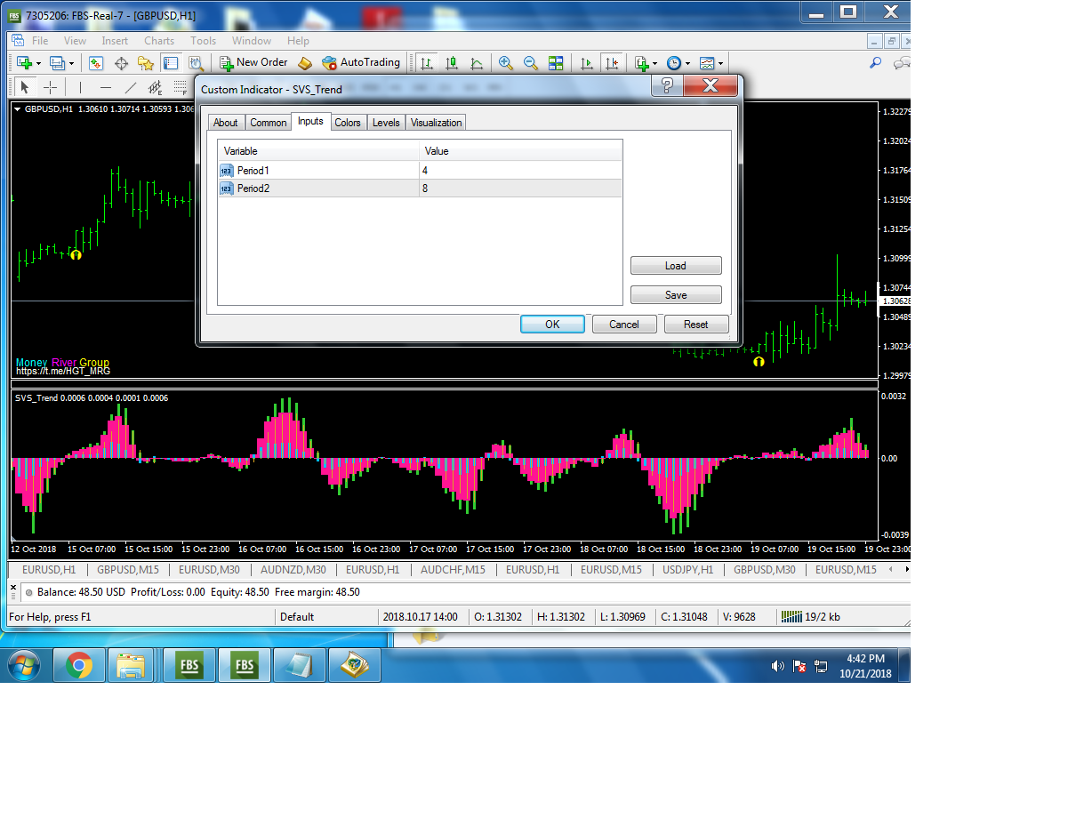The width and height of the screenshot is (1092, 818).
Task: Select the cursor arrow tool
Action: pos(25,87)
